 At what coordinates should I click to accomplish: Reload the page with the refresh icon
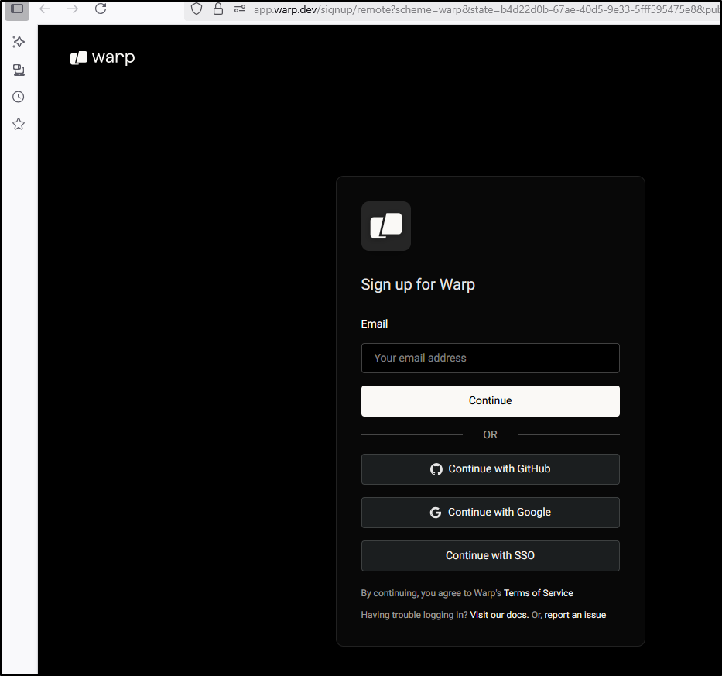click(x=101, y=9)
